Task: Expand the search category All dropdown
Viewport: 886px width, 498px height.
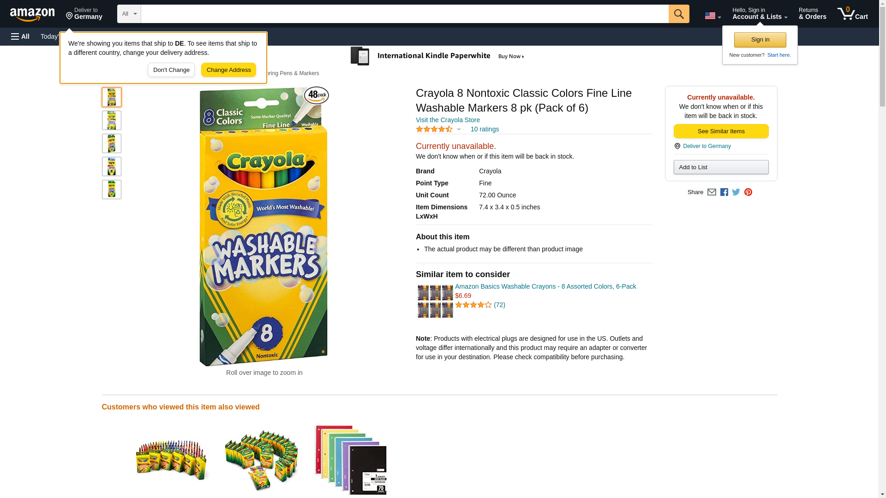Action: point(129,14)
